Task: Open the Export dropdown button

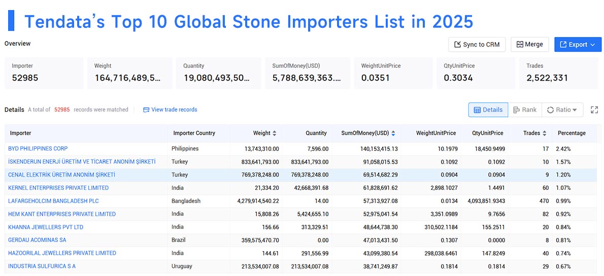Action: [578, 45]
